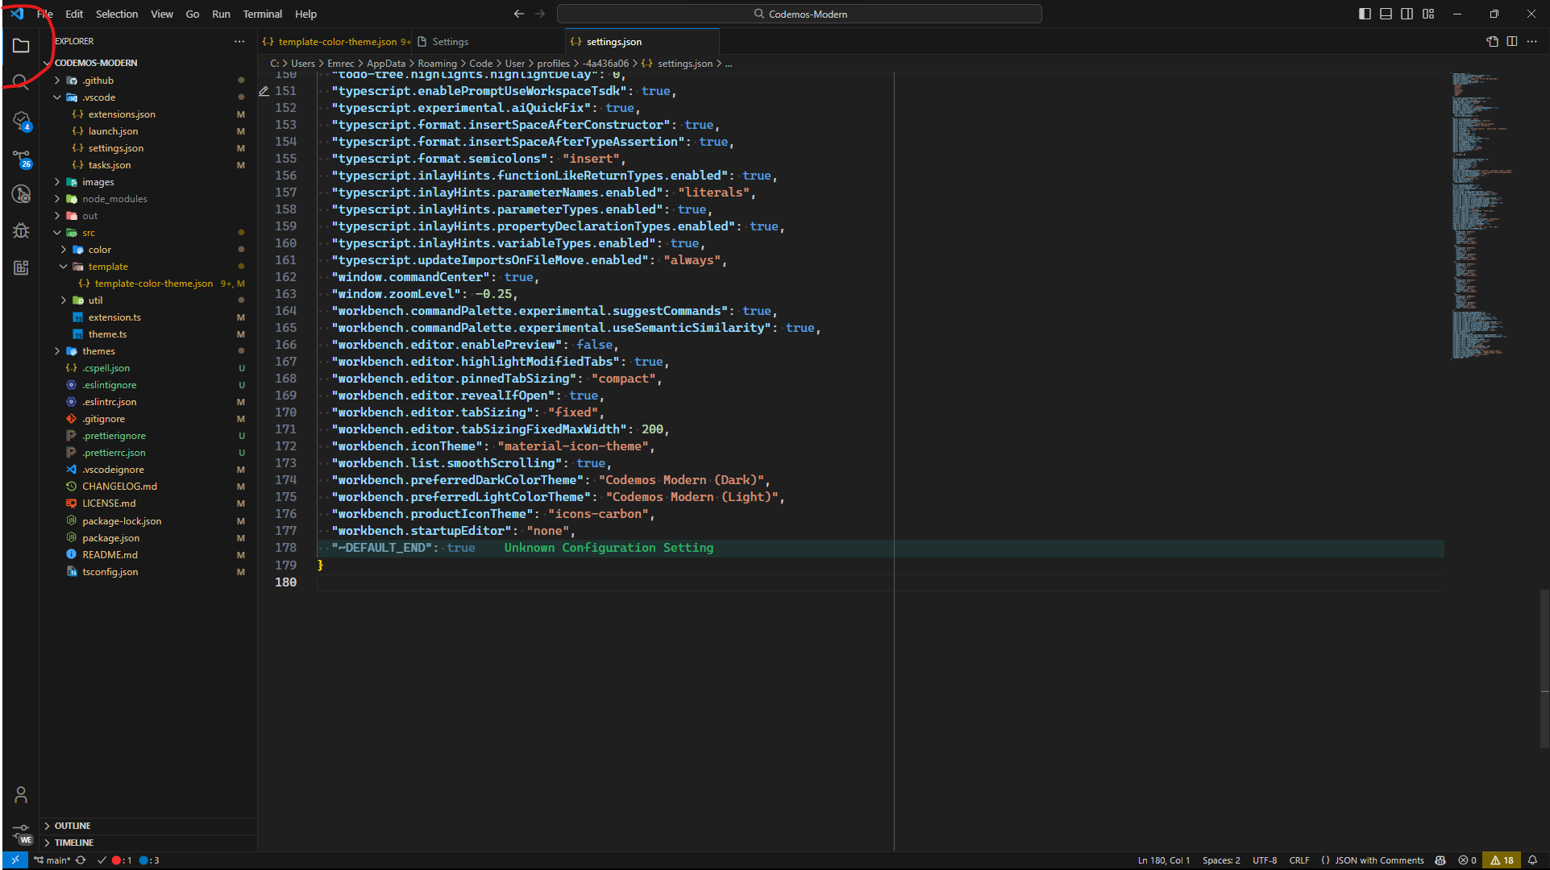Toggle the bottom panel visibility
1550x870 pixels.
coord(1385,14)
